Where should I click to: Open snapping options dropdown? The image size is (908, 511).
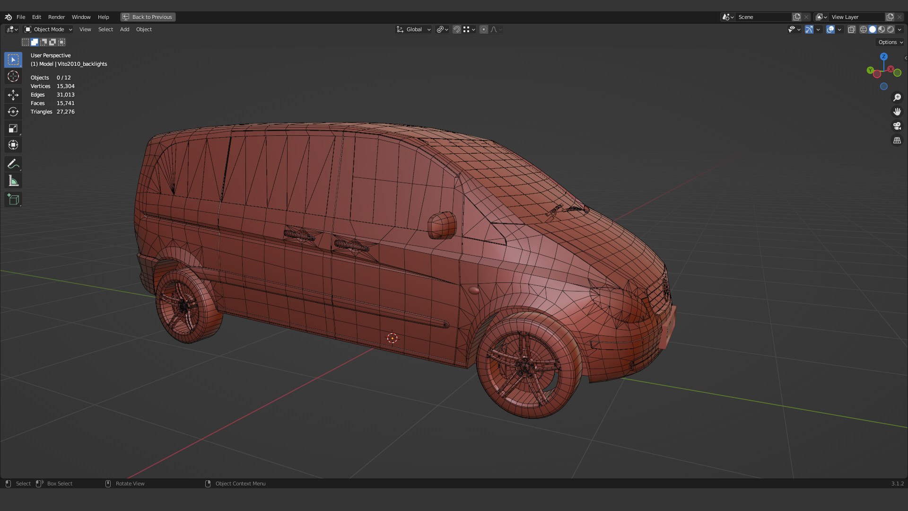tap(469, 29)
